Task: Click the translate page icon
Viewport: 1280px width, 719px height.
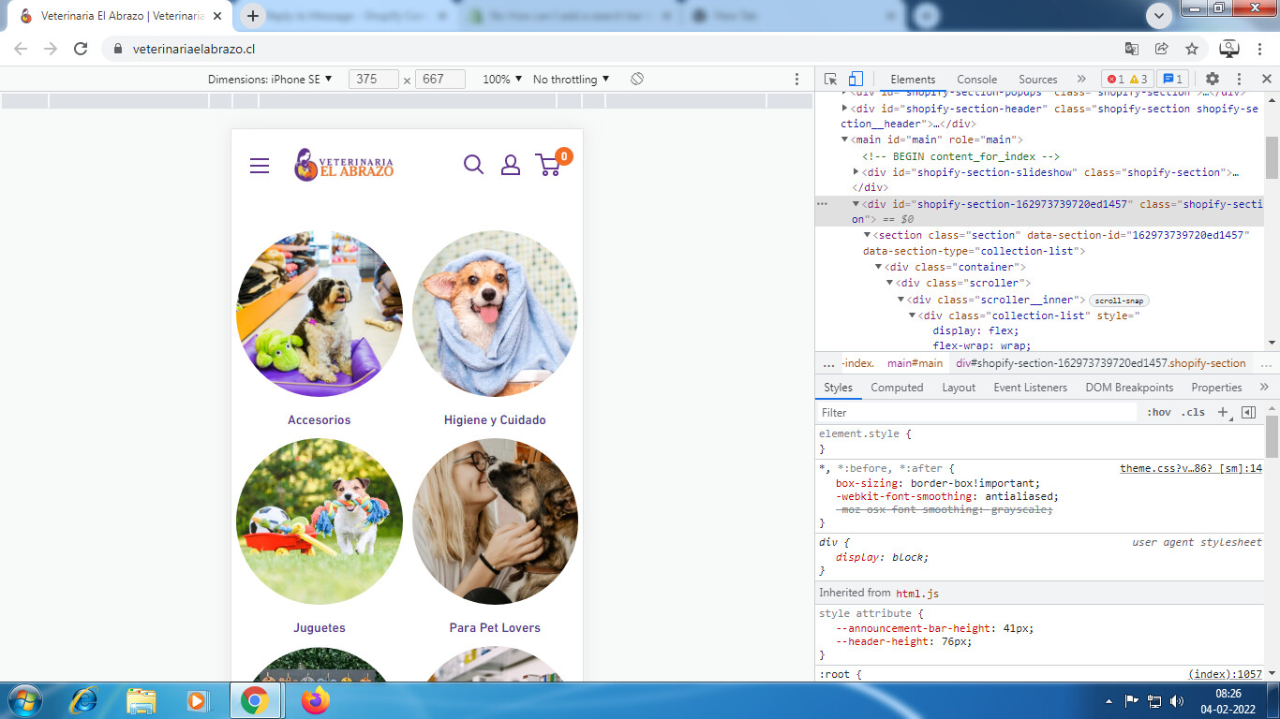Action: point(1132,49)
